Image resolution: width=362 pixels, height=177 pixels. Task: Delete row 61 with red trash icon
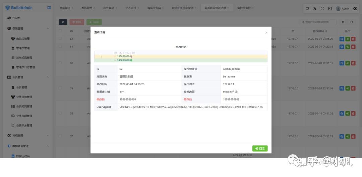pos(353,47)
